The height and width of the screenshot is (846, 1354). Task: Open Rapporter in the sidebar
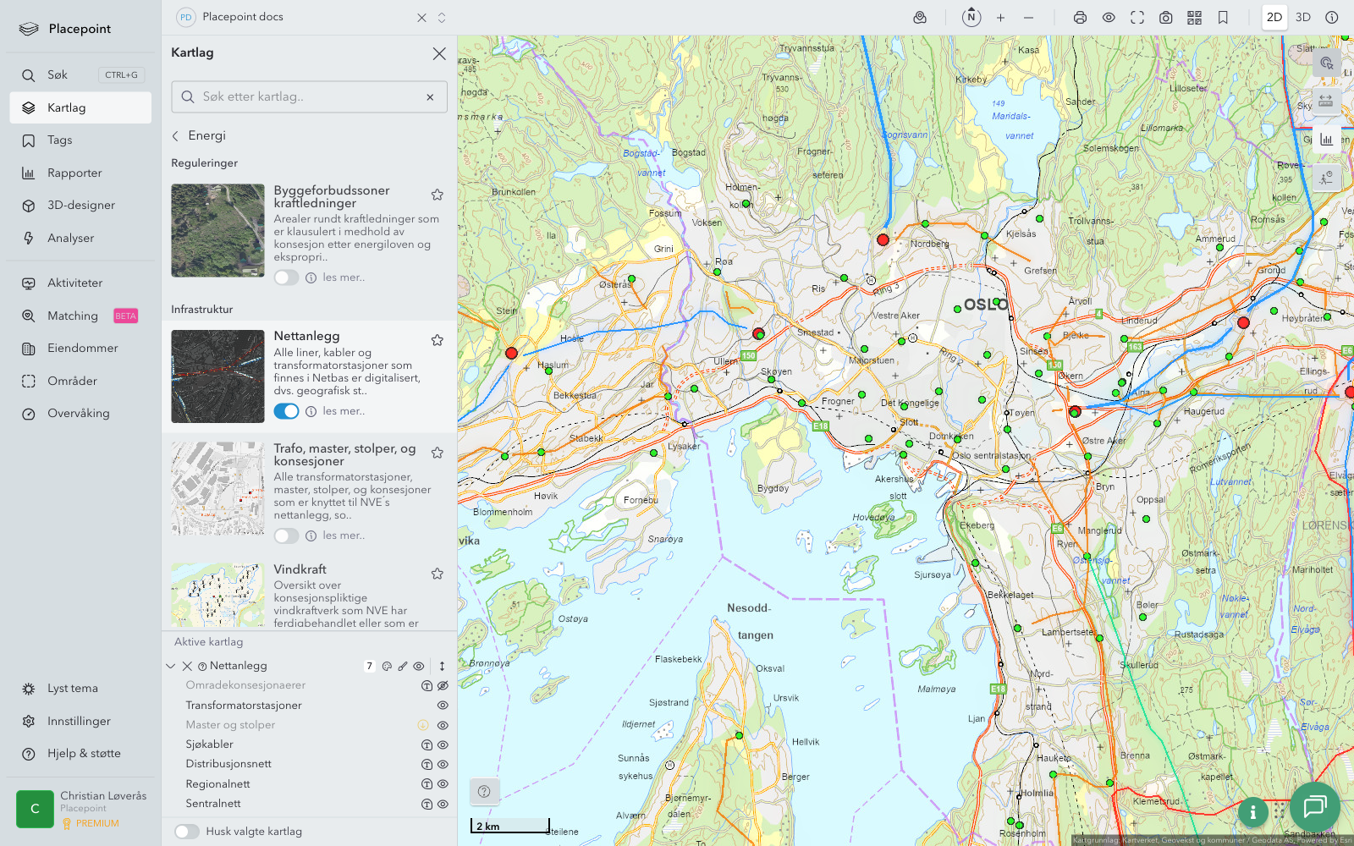tap(74, 173)
